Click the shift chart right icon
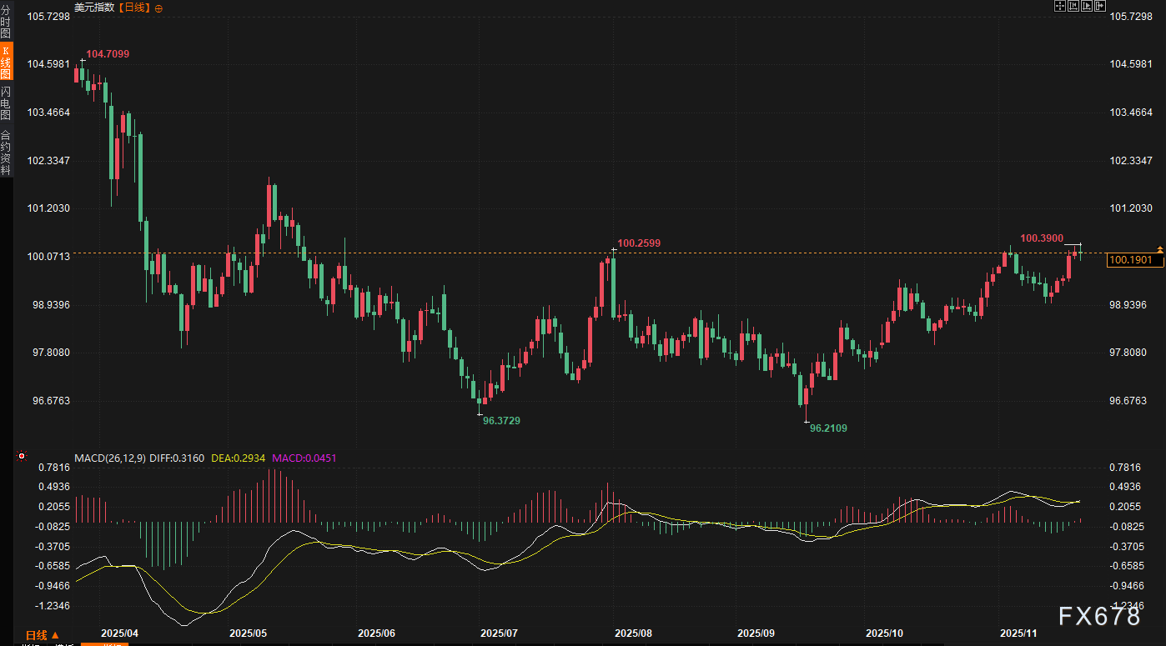The height and width of the screenshot is (646, 1166). tap(1100, 6)
